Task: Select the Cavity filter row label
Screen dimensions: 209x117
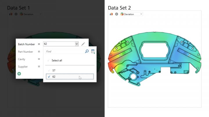Action: point(22,59)
